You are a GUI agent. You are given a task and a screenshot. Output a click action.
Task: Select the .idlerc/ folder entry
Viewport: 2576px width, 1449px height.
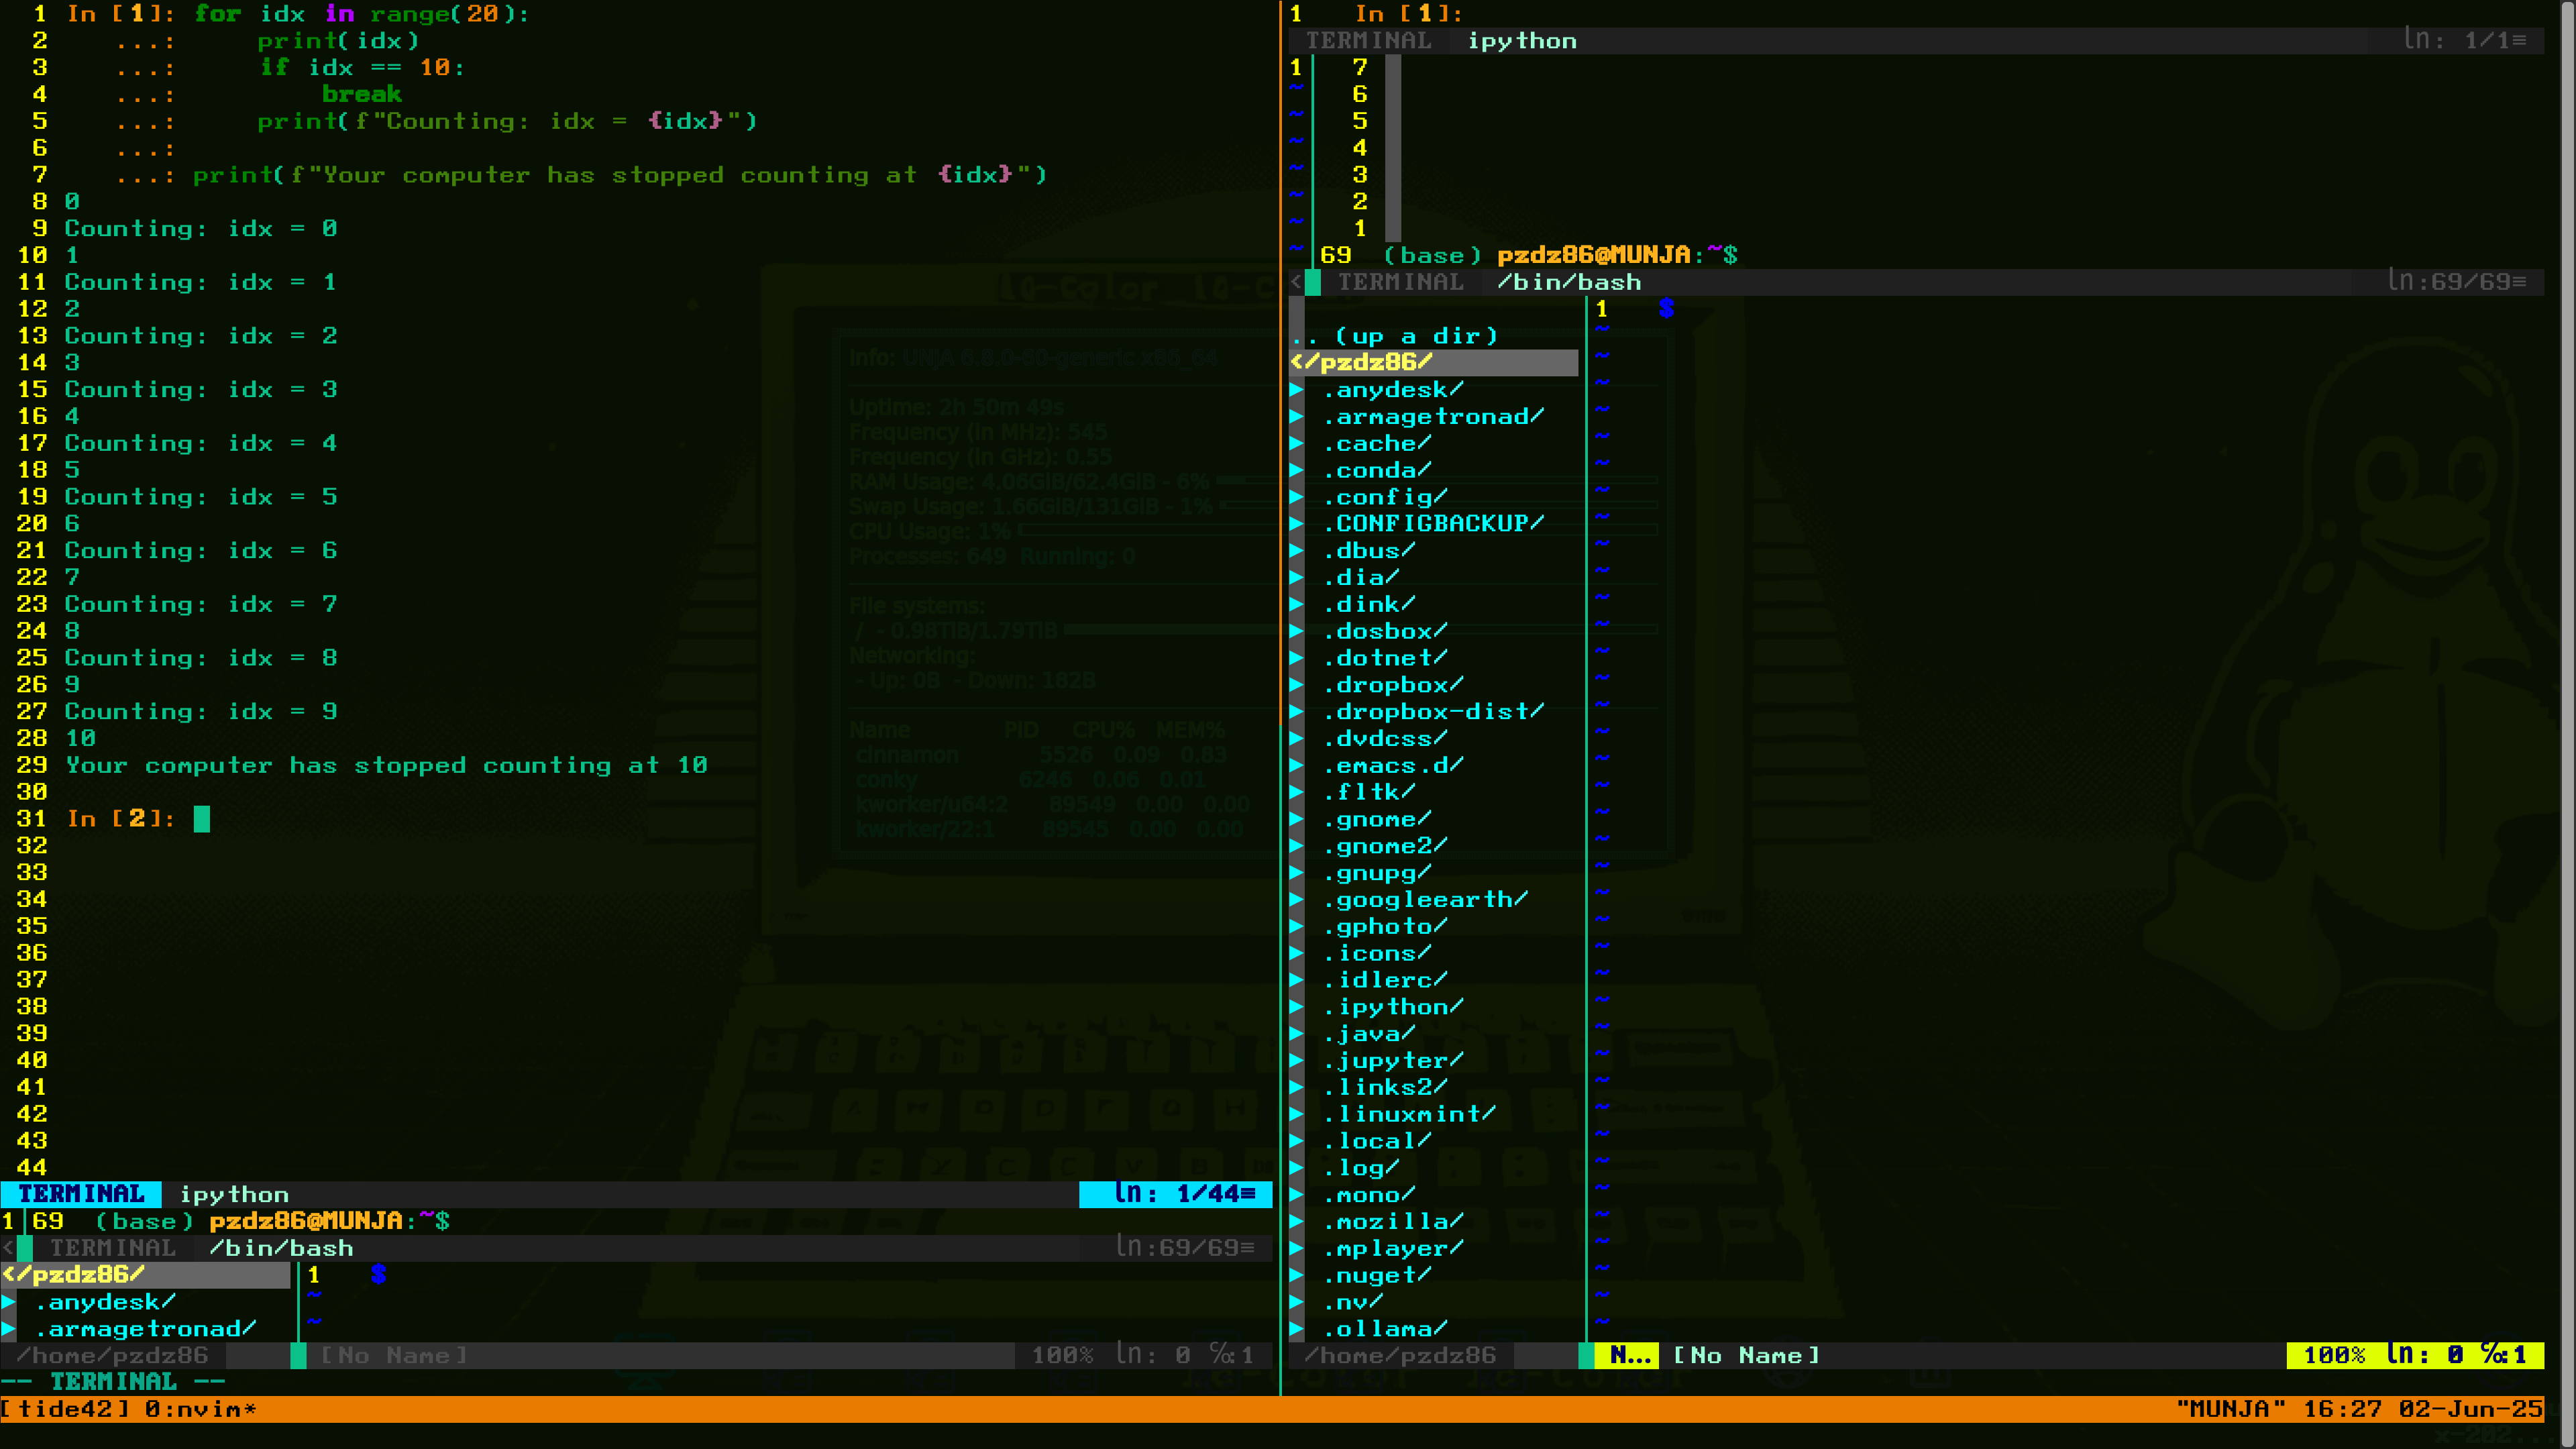pyautogui.click(x=1385, y=980)
